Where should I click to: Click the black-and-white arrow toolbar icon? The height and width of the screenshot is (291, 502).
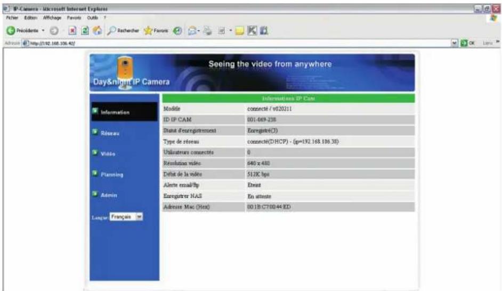(x=252, y=31)
